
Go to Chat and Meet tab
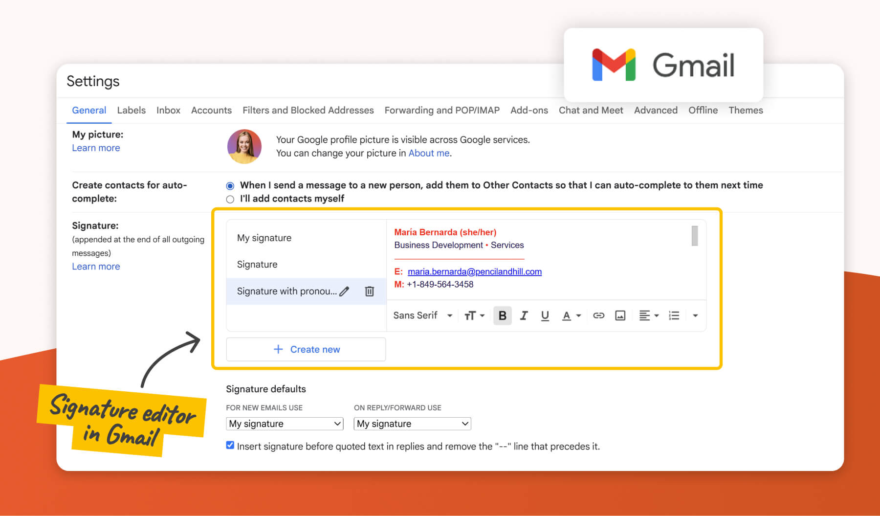(x=591, y=110)
